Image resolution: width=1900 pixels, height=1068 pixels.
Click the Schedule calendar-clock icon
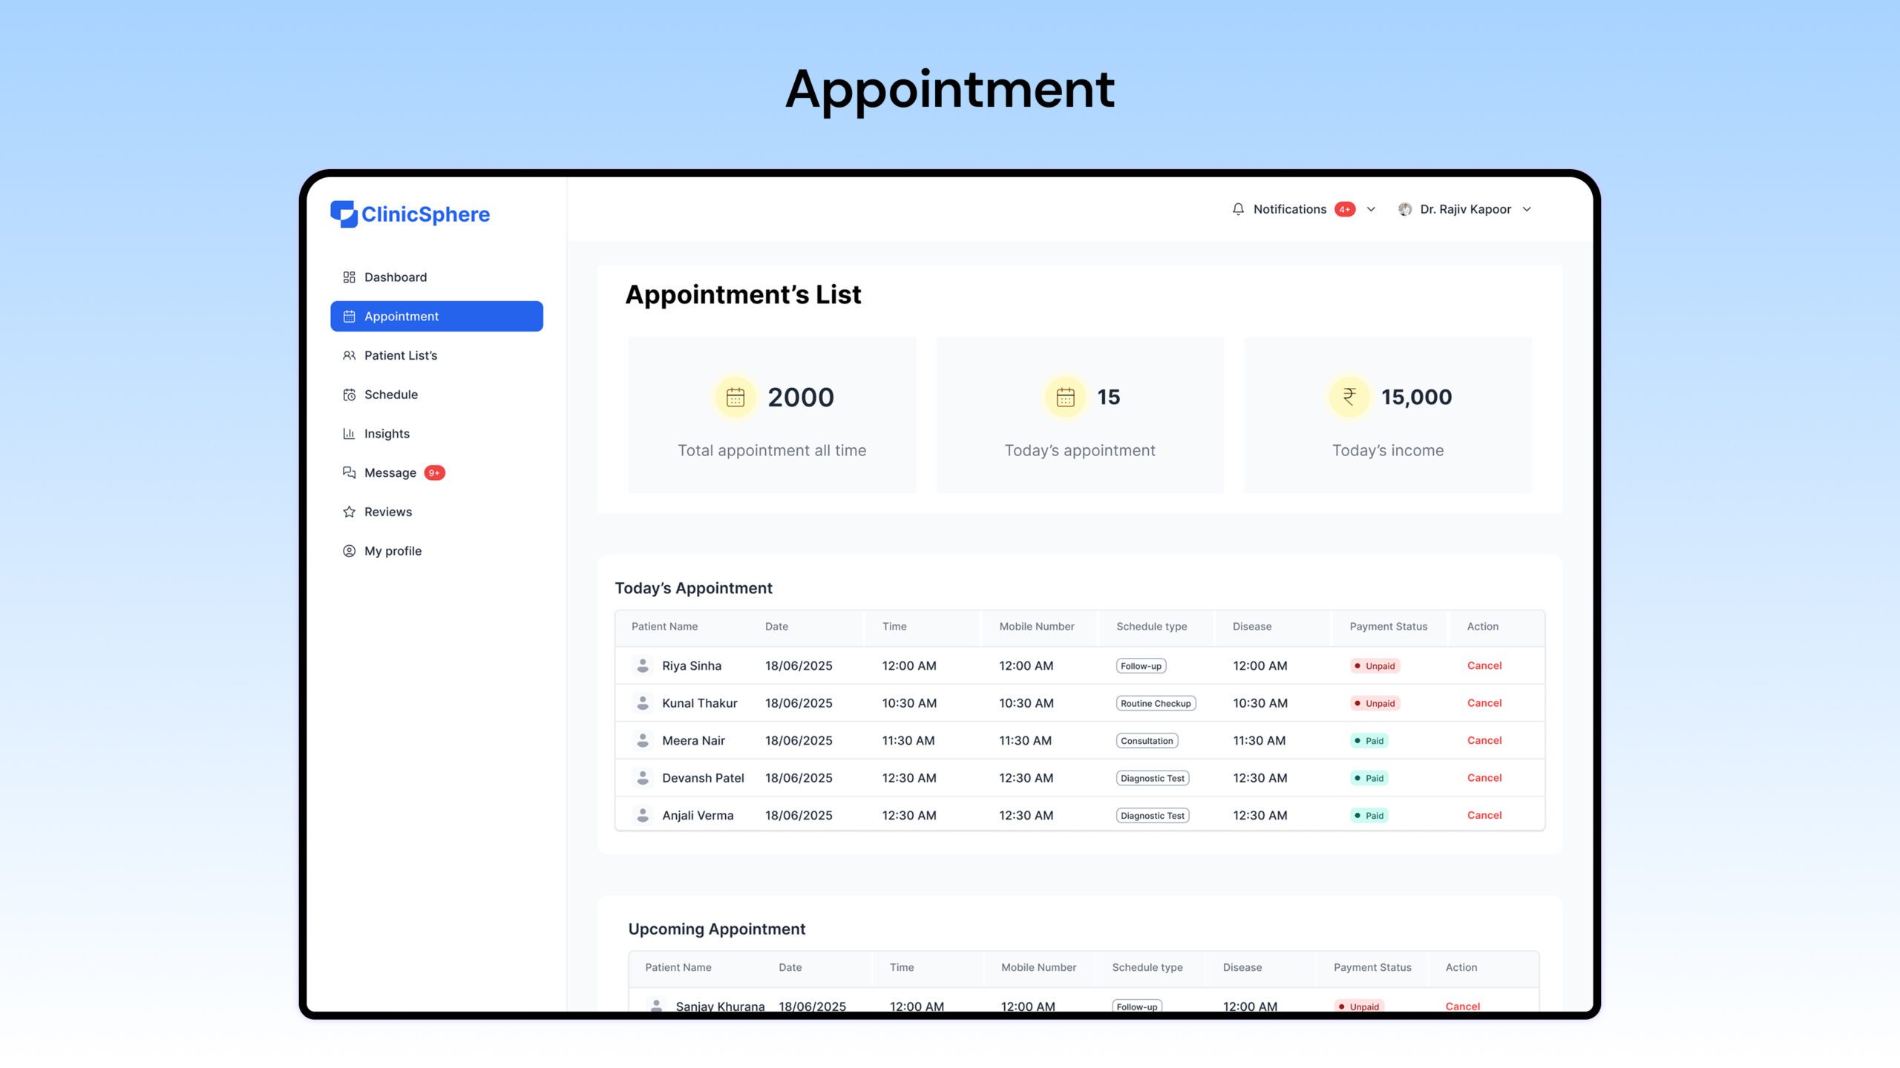coord(349,395)
